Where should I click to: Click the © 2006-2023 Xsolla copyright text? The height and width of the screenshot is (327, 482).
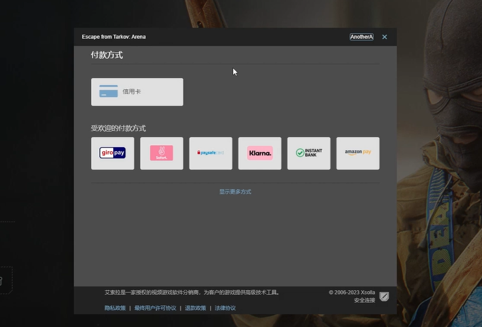click(x=352, y=292)
